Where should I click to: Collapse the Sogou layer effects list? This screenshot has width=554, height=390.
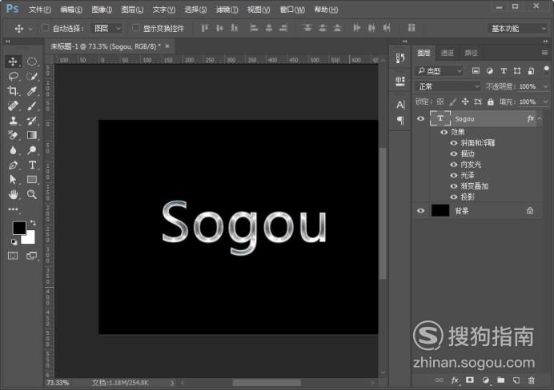point(540,118)
